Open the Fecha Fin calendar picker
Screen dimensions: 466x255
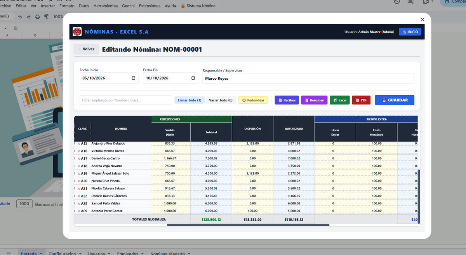pyautogui.click(x=193, y=78)
